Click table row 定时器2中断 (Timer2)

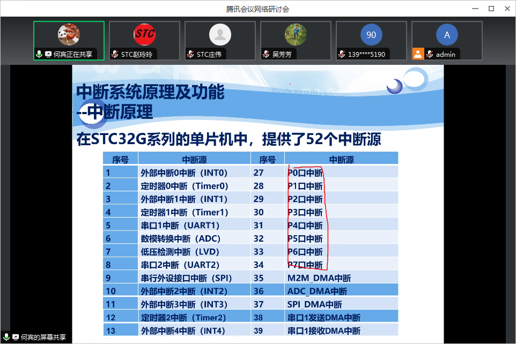pos(176,317)
